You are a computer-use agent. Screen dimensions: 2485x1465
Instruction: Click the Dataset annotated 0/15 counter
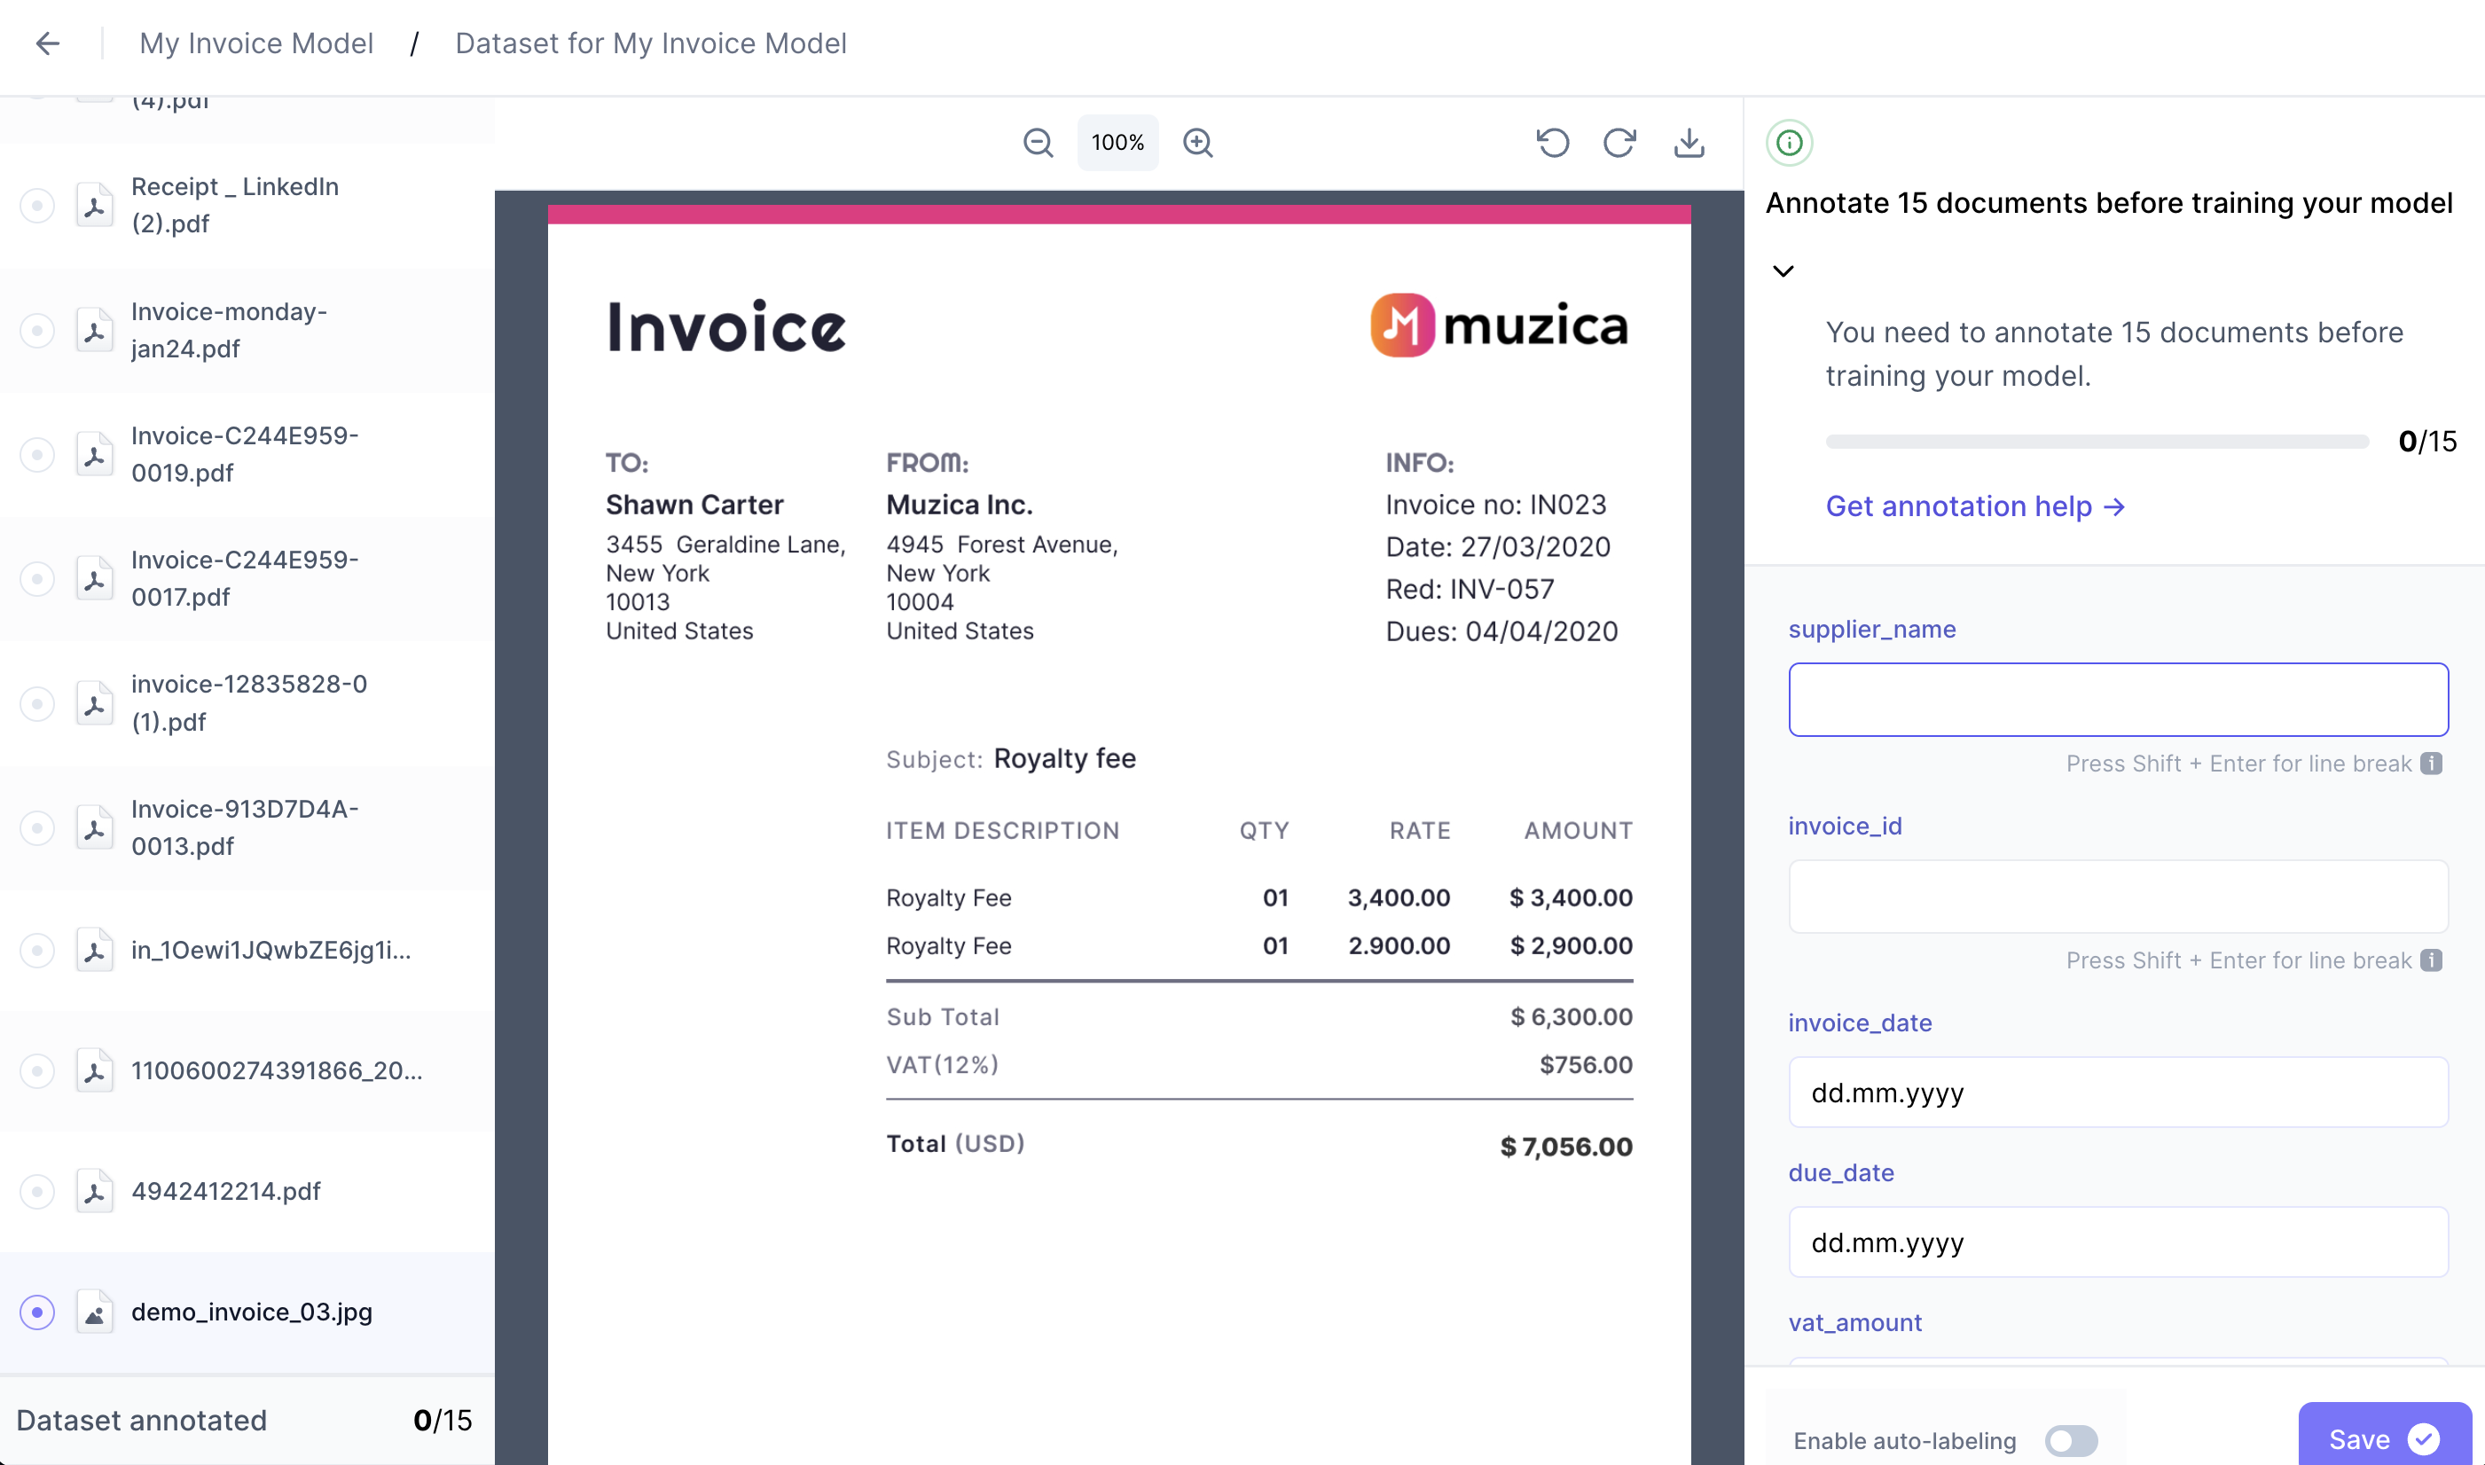tap(245, 1421)
